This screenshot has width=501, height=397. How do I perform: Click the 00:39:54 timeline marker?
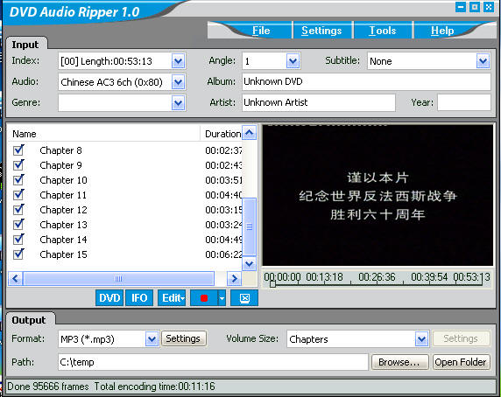click(x=429, y=277)
